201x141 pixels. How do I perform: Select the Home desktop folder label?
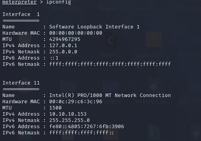[25, 9]
